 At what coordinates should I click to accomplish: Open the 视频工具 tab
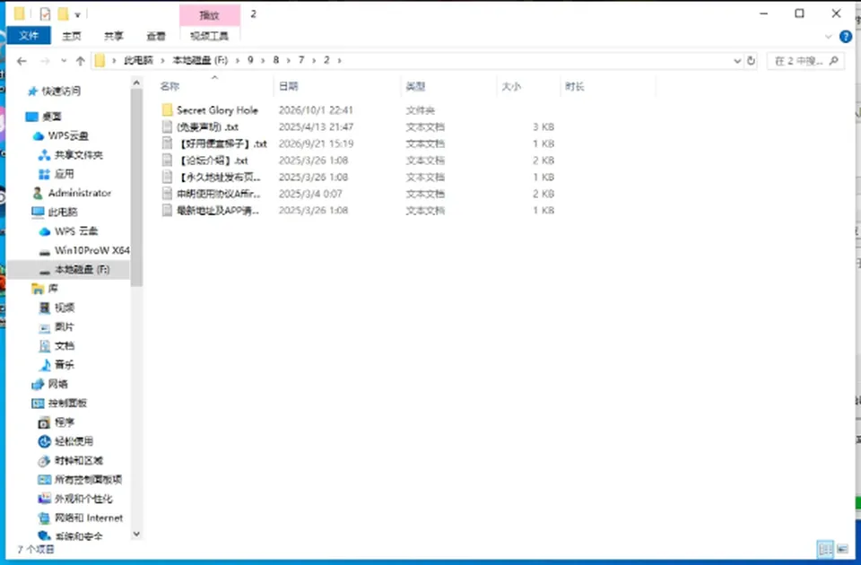click(209, 36)
